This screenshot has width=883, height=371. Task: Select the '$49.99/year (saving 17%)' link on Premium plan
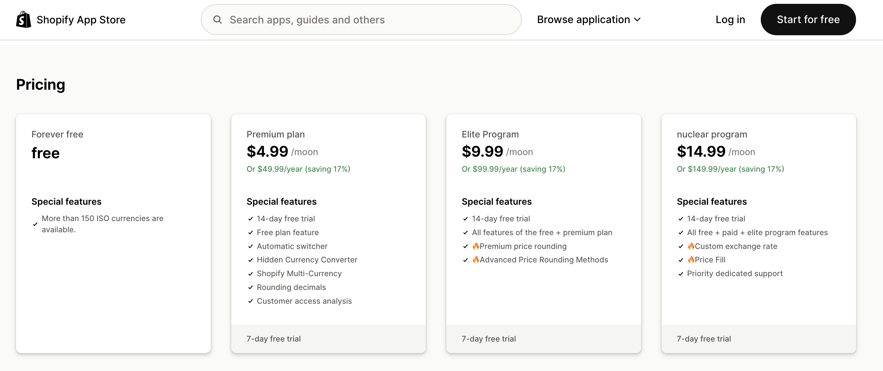[298, 169]
